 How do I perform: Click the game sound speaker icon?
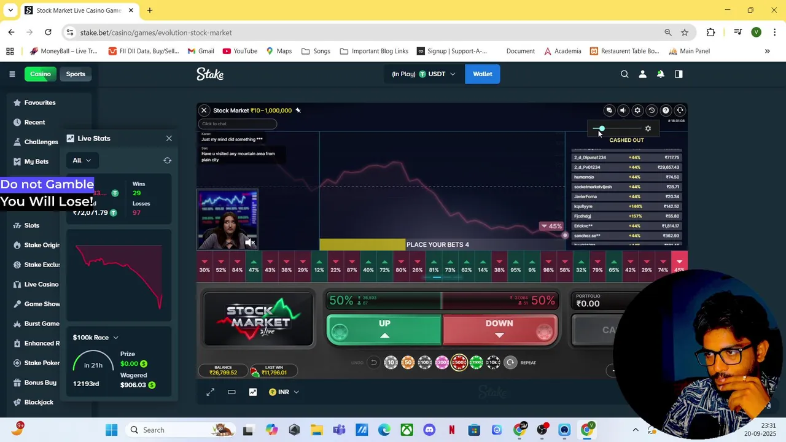pyautogui.click(x=623, y=110)
